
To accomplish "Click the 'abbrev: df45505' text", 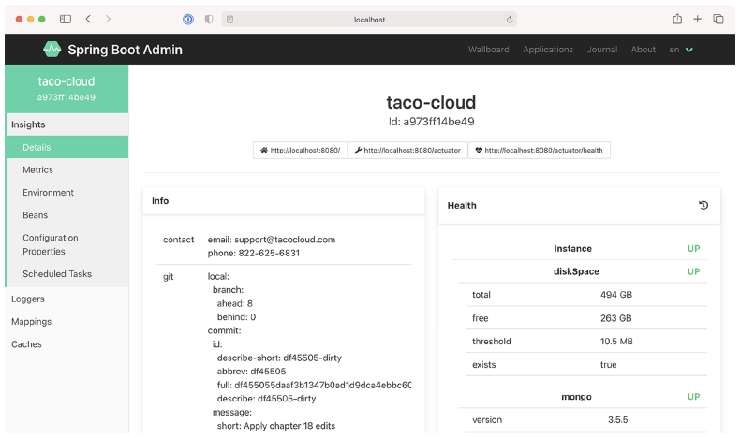I will coord(252,372).
